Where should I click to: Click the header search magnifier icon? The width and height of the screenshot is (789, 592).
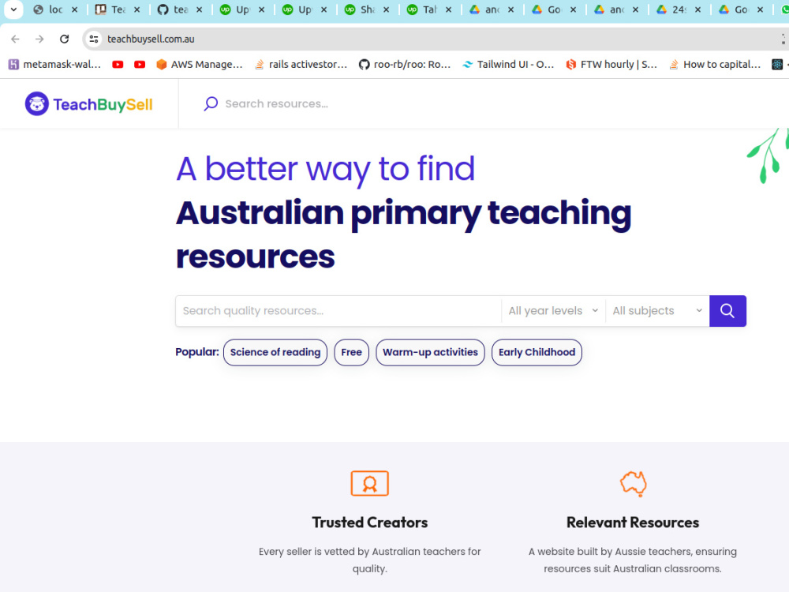click(x=211, y=103)
